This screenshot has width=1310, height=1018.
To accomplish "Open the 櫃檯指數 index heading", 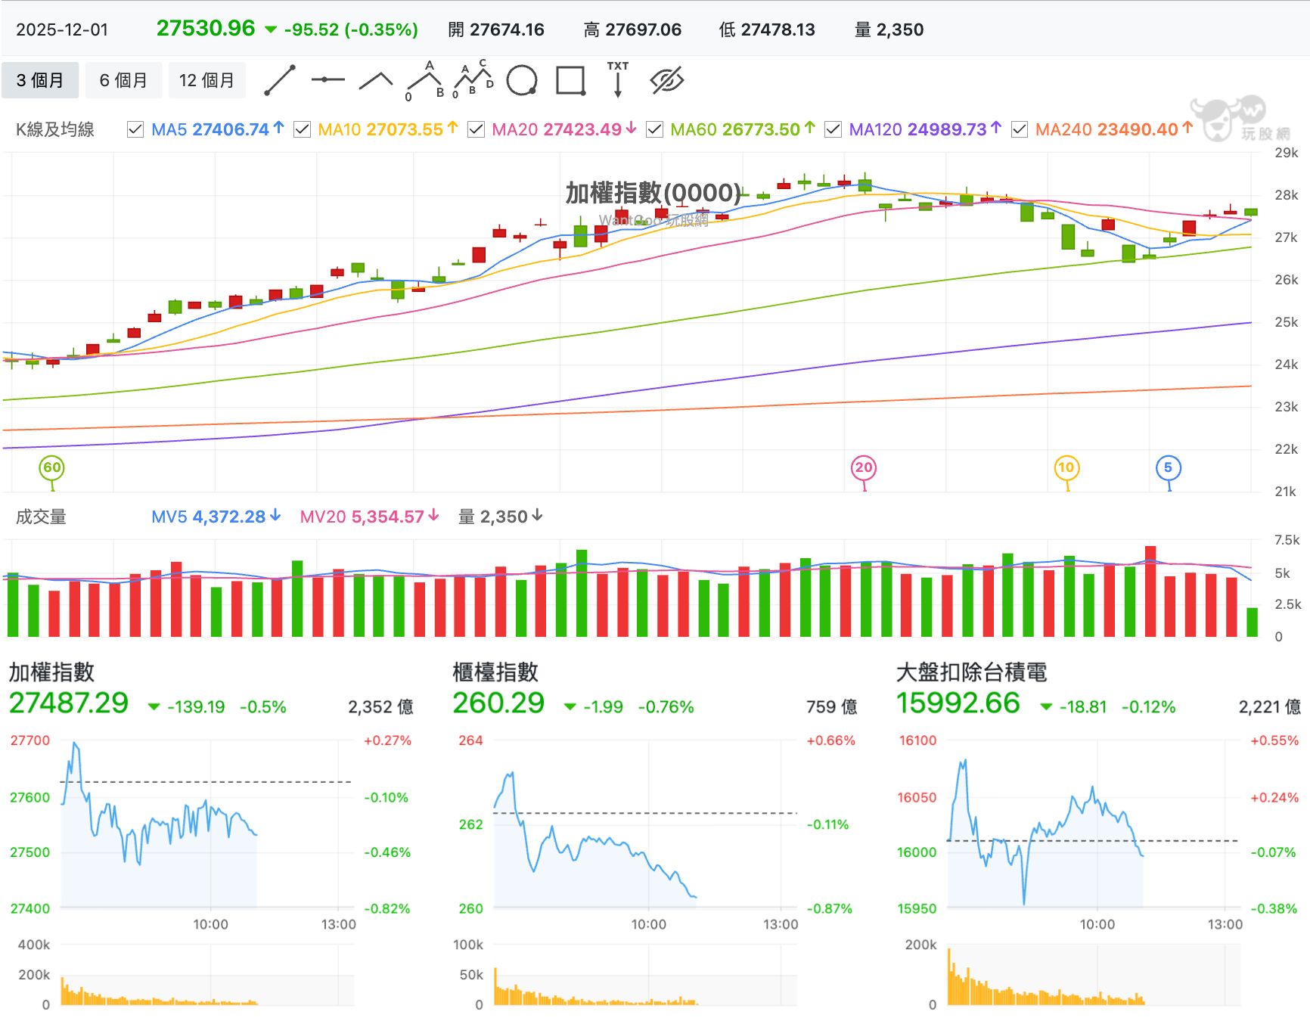I will (495, 672).
